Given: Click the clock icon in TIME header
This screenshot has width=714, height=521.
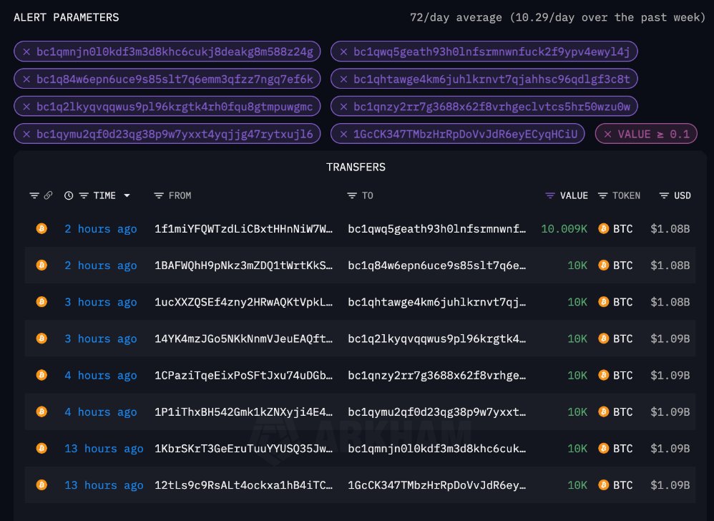Looking at the screenshot, I should pyautogui.click(x=68, y=195).
